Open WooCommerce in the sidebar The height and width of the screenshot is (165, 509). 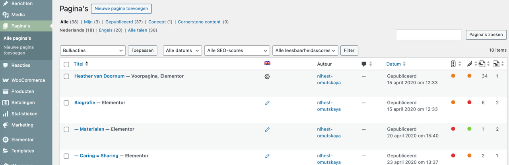coord(28,80)
